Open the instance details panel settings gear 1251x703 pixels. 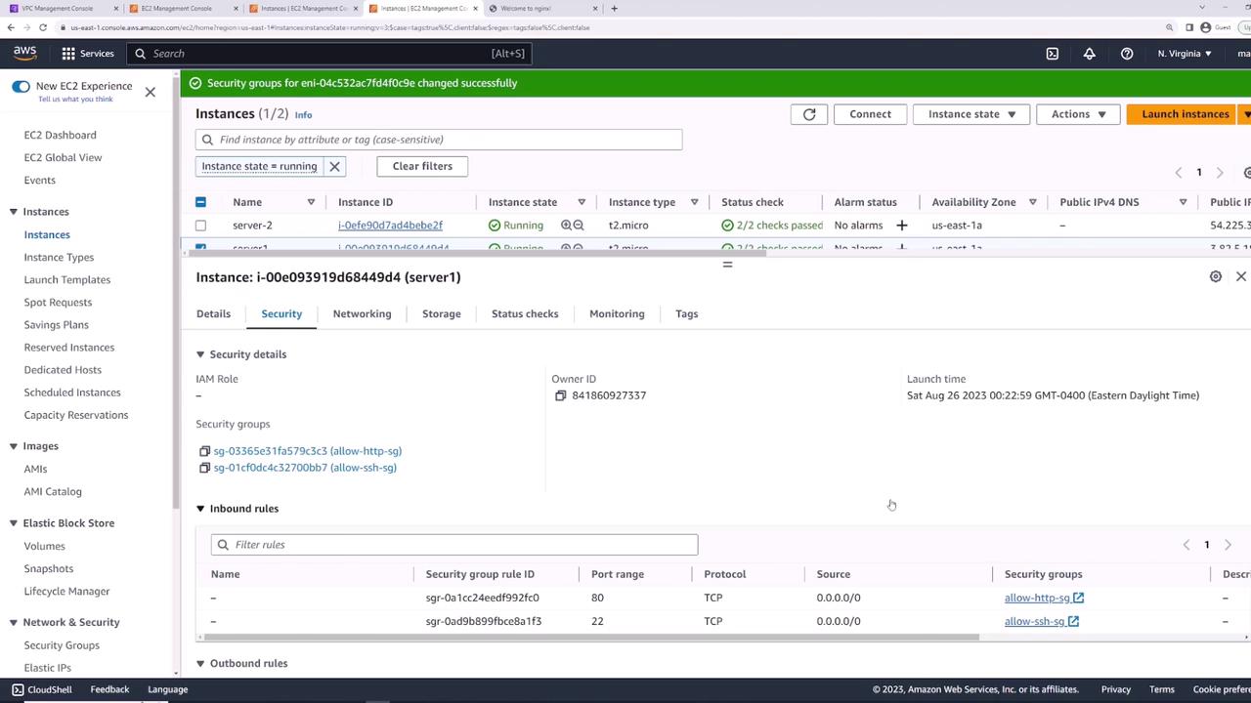point(1216,276)
